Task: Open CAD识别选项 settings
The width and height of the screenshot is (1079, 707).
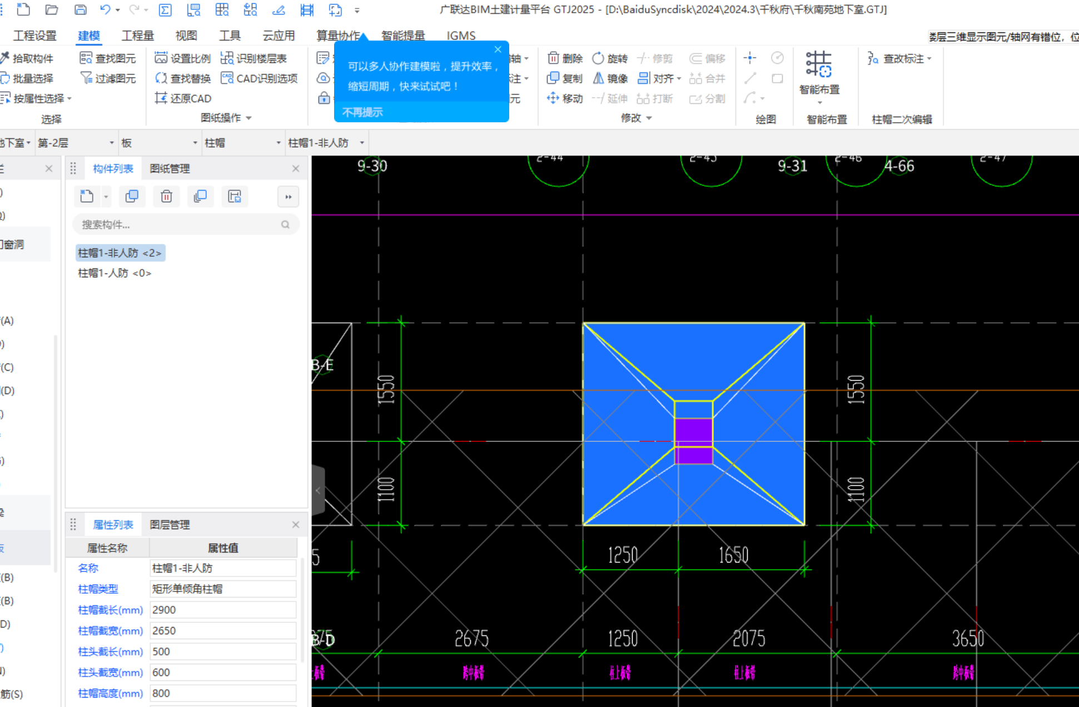Action: point(259,78)
